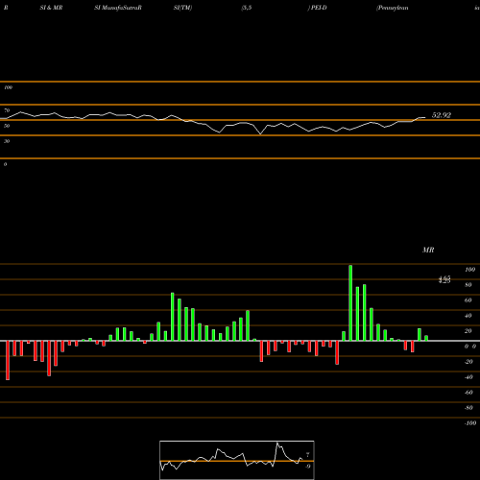Click the PEI-D ticker text in header
This screenshot has height=480, width=480.
pyautogui.click(x=319, y=8)
